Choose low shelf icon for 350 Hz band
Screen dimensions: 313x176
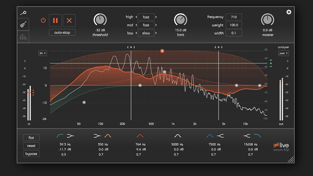[x=97, y=136]
